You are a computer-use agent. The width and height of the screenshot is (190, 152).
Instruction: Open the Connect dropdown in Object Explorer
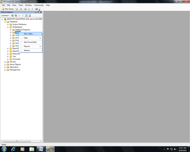pos(5,16)
